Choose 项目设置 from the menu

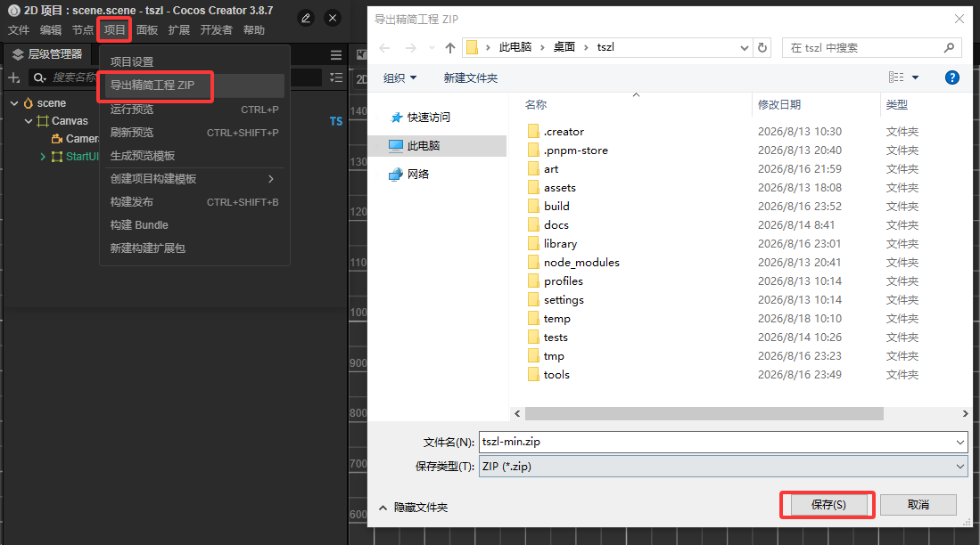tap(194, 61)
